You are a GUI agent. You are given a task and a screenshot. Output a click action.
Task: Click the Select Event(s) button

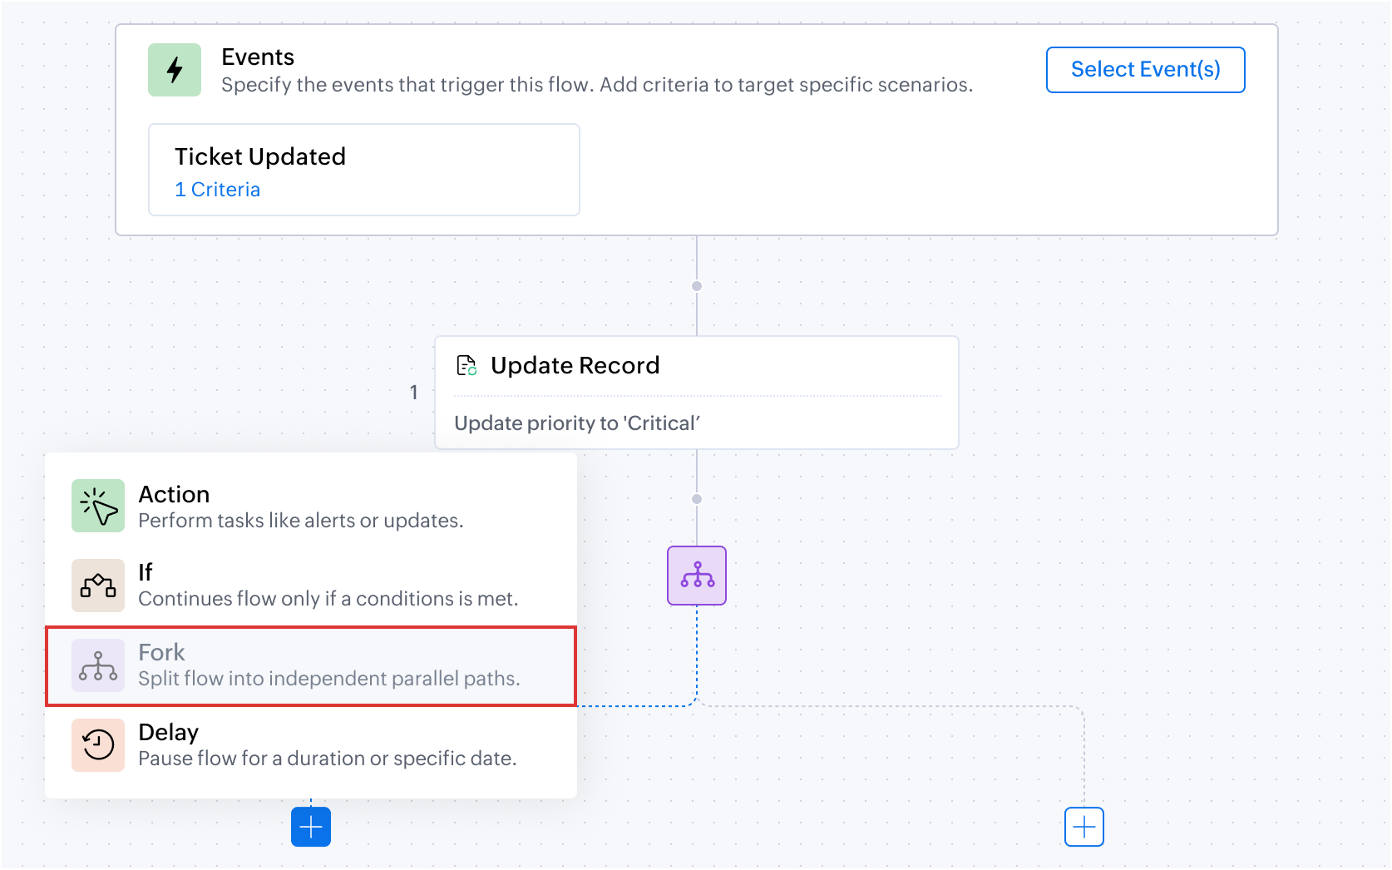coord(1145,70)
